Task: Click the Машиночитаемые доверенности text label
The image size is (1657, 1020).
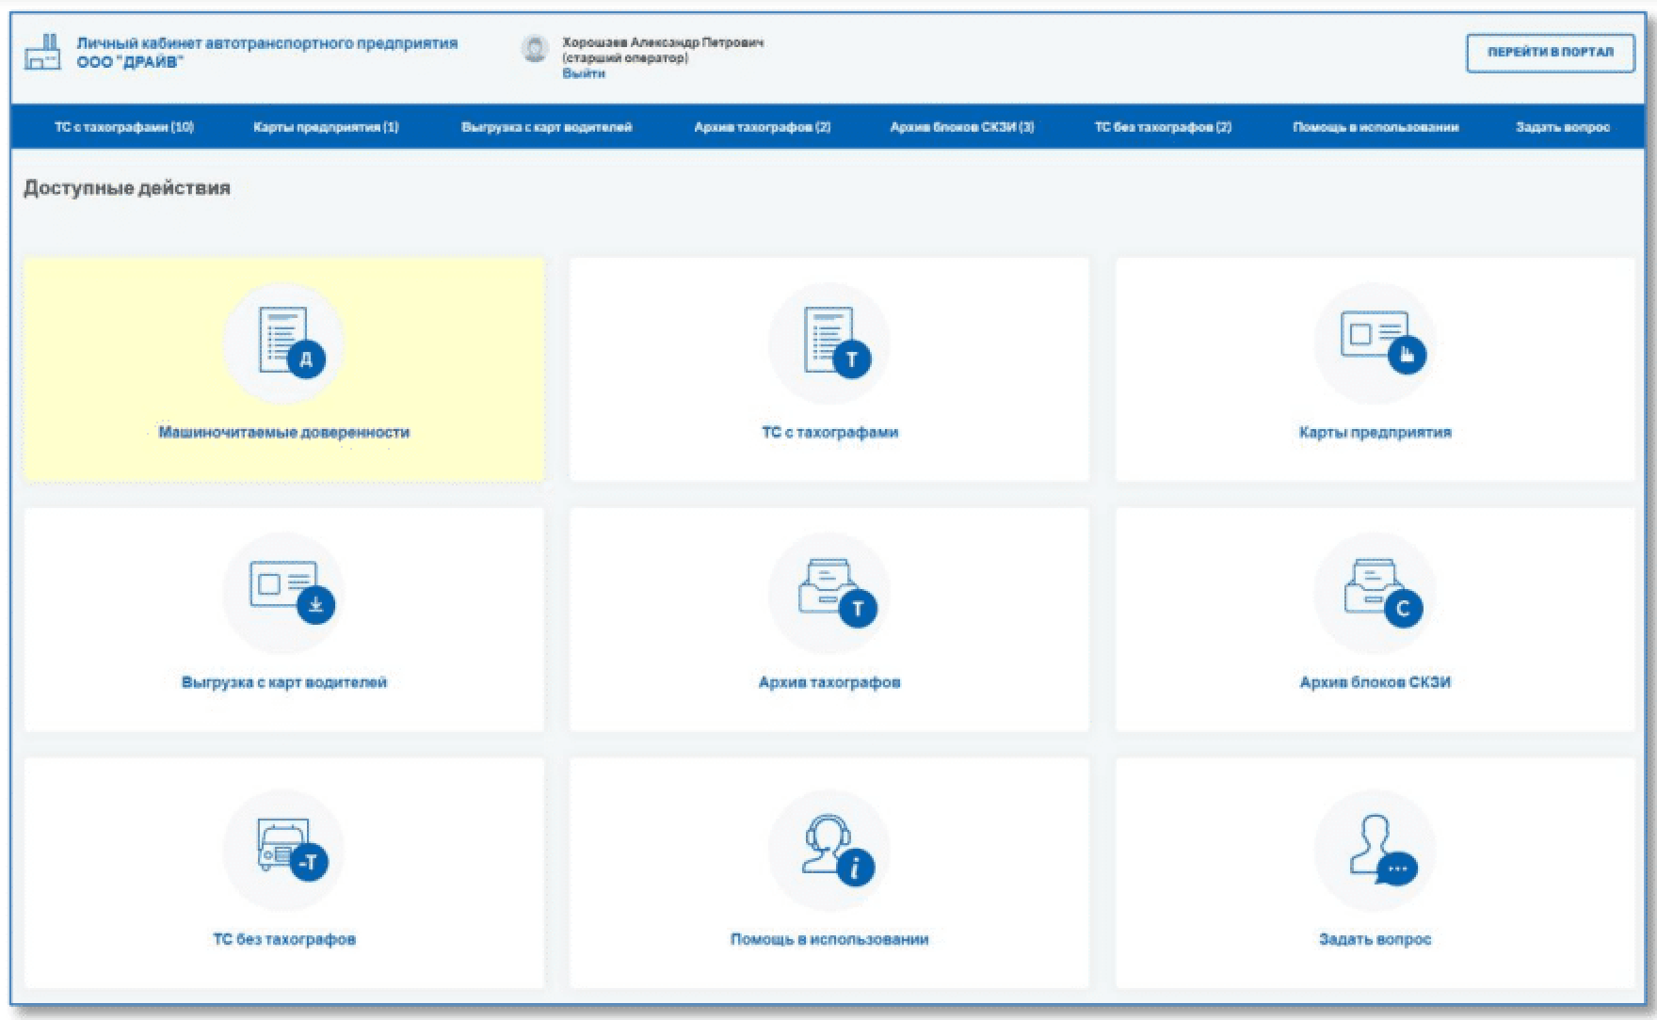Action: 284,433
